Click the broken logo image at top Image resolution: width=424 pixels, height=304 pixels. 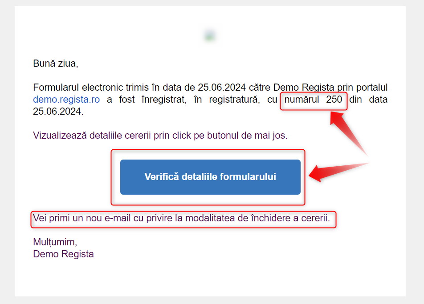click(210, 36)
